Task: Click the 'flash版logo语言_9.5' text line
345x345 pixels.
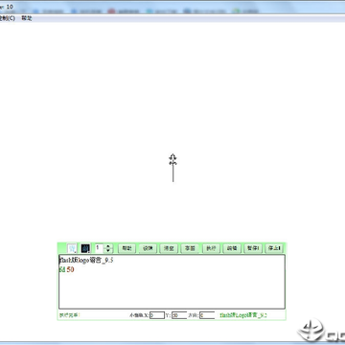Action: [86, 261]
